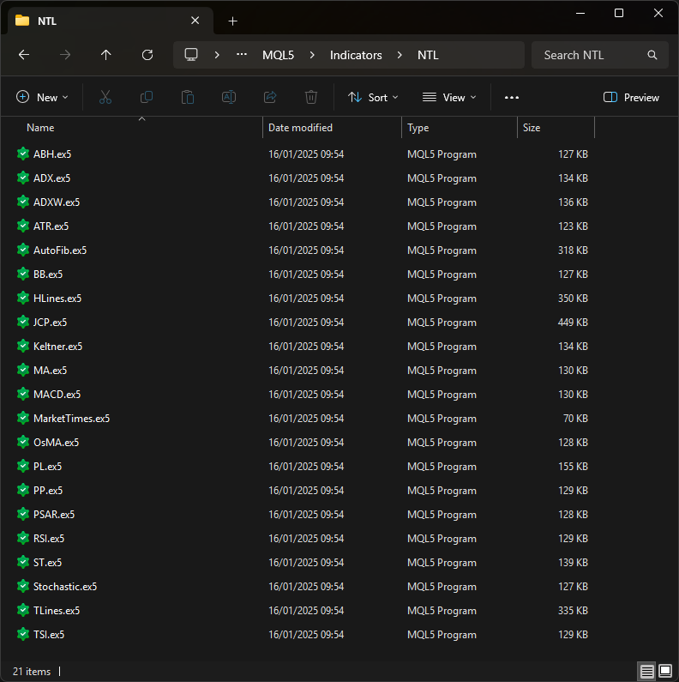679x682 pixels.
Task: Expand the hidden path ellipsis in breadcrumb
Action: click(242, 55)
